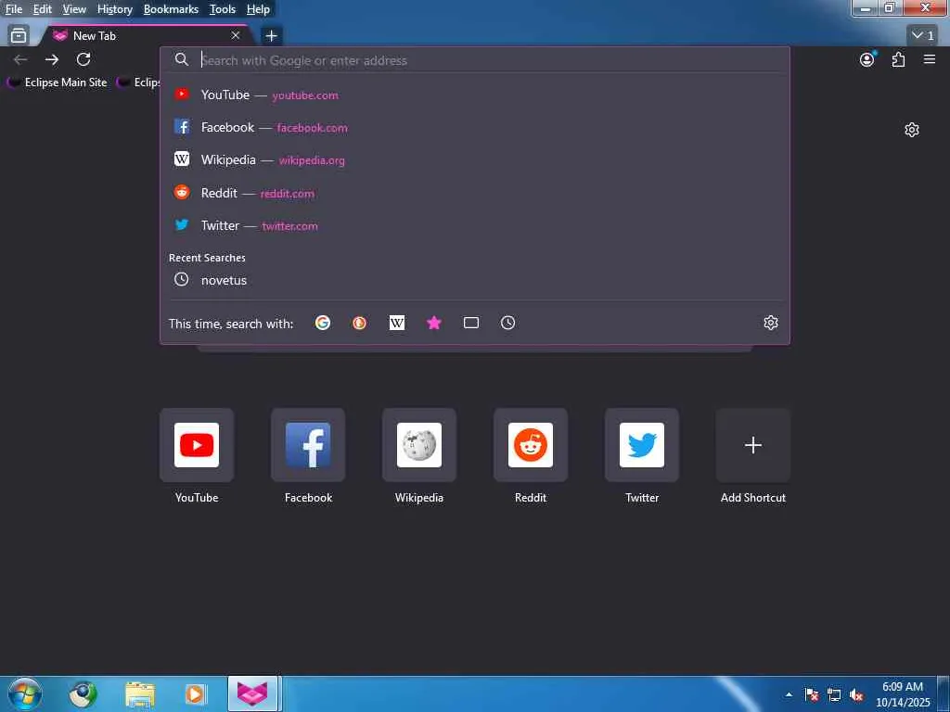Open globe browser taskbar icon
The height and width of the screenshot is (712, 950).
click(83, 693)
